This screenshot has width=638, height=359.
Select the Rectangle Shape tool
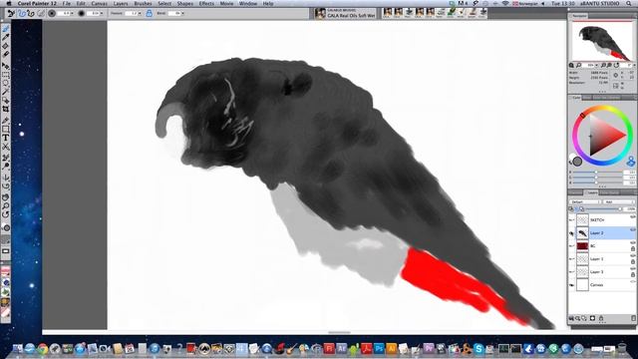click(x=6, y=129)
